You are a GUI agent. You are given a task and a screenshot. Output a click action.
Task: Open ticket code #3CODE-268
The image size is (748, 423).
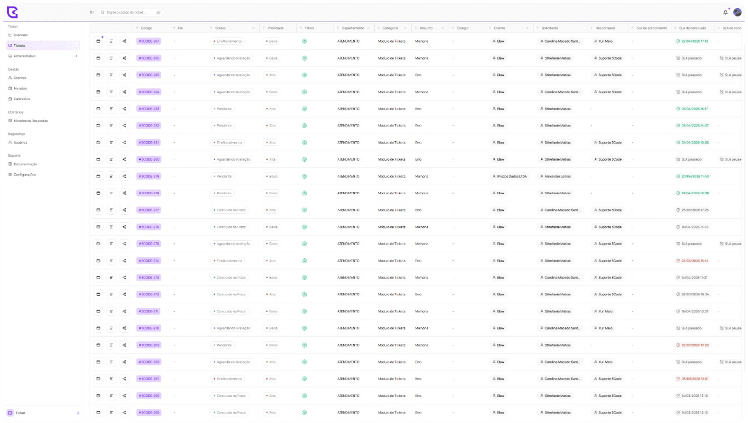pyautogui.click(x=149, y=362)
